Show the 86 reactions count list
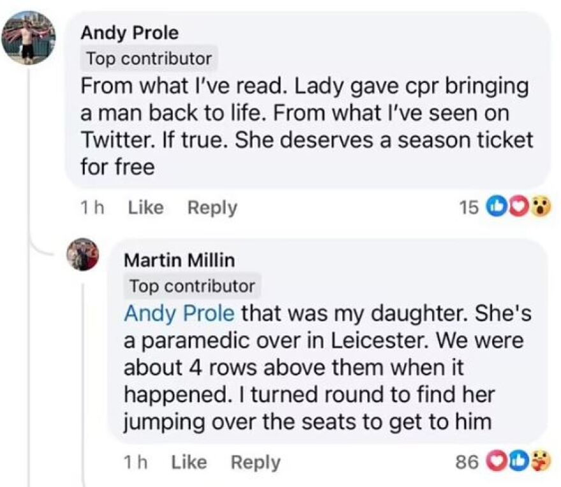This screenshot has height=487, width=561. 467,462
